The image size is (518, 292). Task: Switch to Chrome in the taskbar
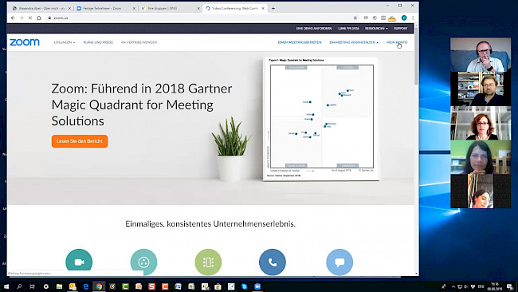point(99,286)
